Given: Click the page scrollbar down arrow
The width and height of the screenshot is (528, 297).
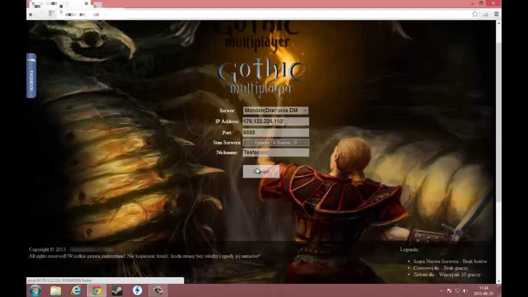Looking at the screenshot, I should pos(498,281).
